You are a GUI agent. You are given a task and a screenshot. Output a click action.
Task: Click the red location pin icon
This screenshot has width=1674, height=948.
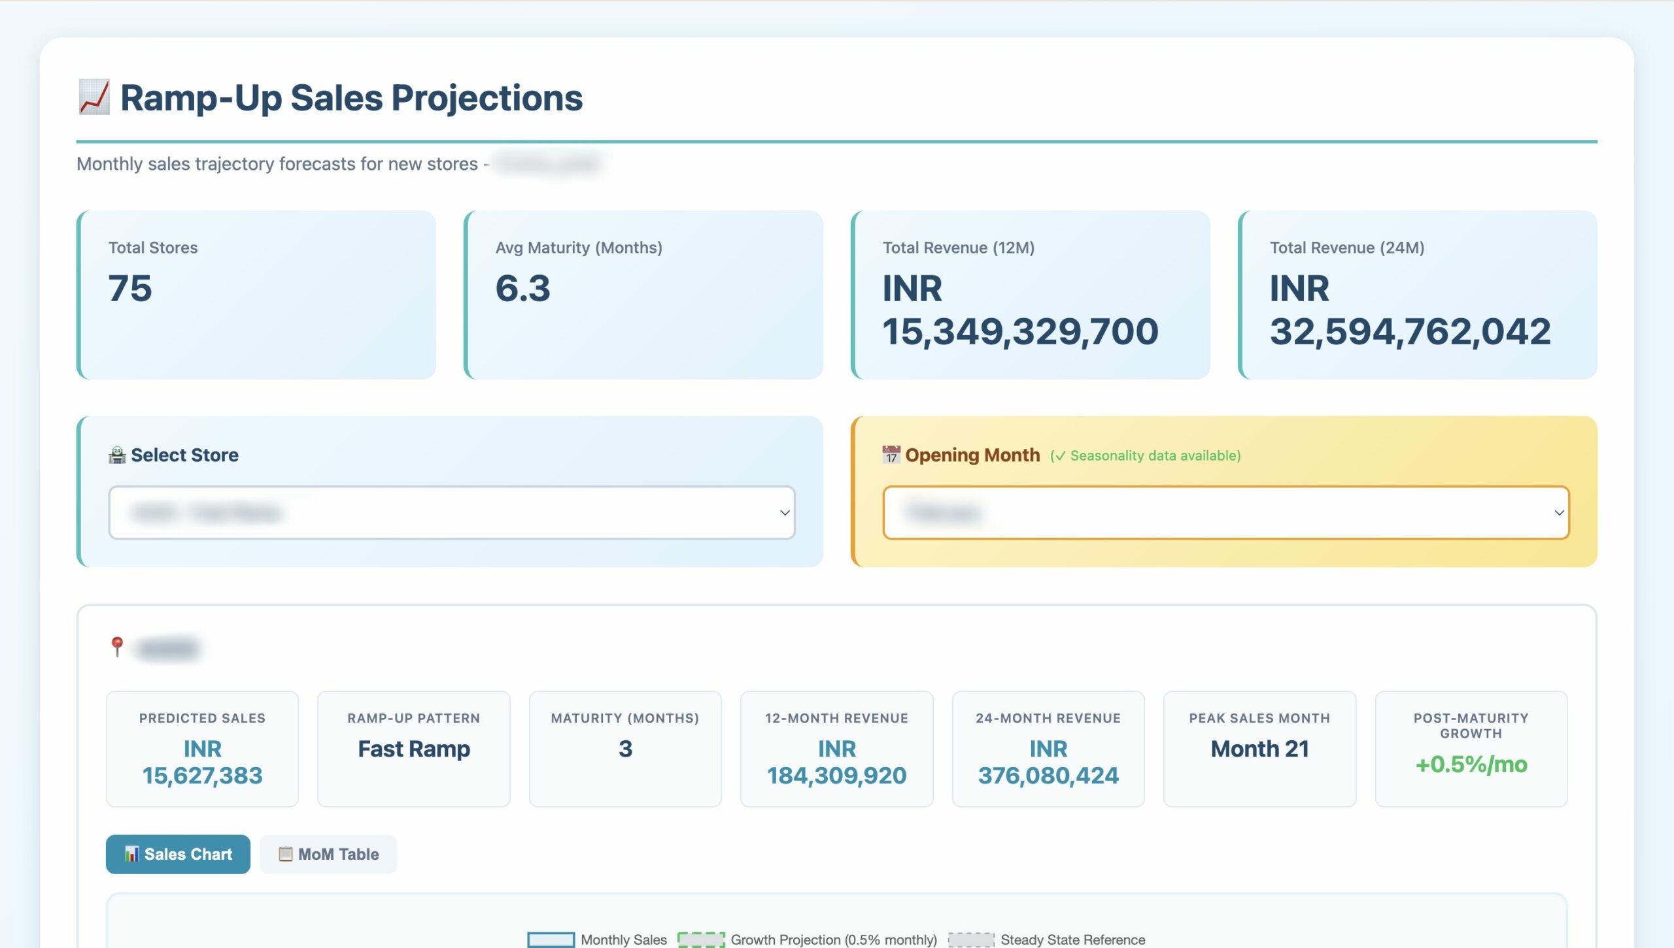[117, 647]
